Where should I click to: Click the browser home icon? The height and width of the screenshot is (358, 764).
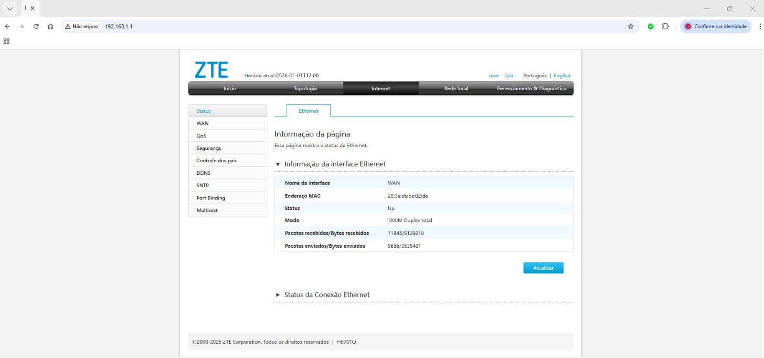51,27
